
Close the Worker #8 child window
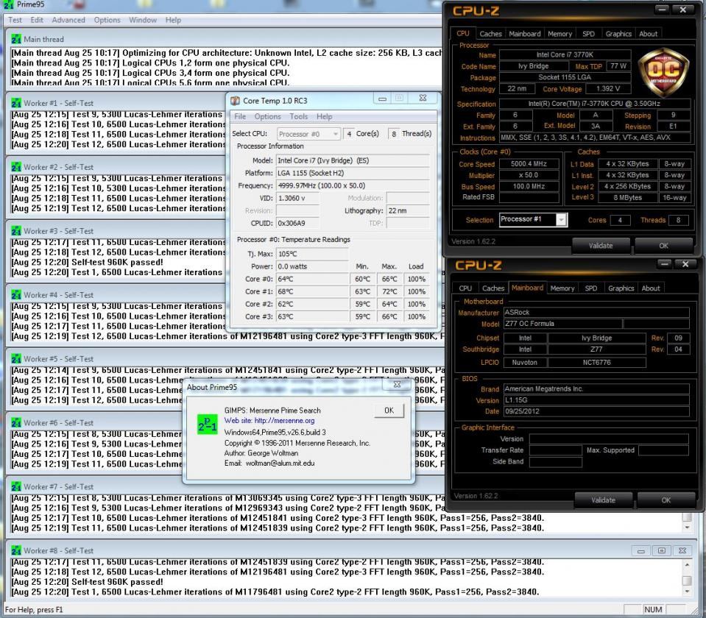click(682, 550)
